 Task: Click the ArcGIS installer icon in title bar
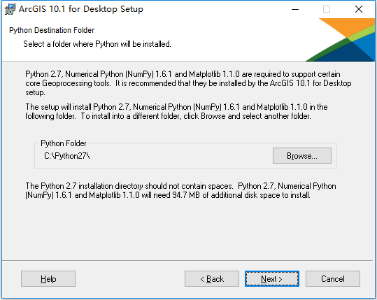click(10, 9)
